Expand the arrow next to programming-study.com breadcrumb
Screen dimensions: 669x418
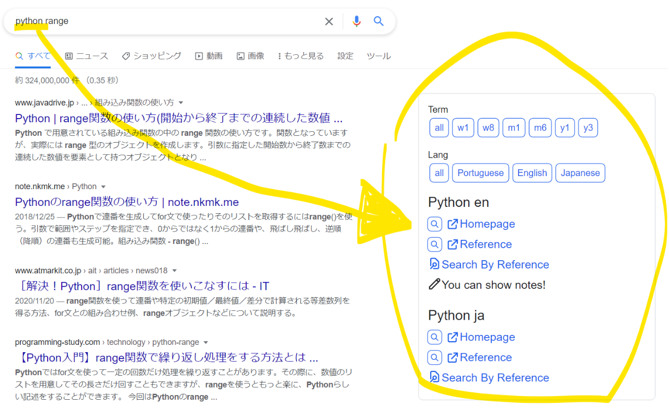206,342
